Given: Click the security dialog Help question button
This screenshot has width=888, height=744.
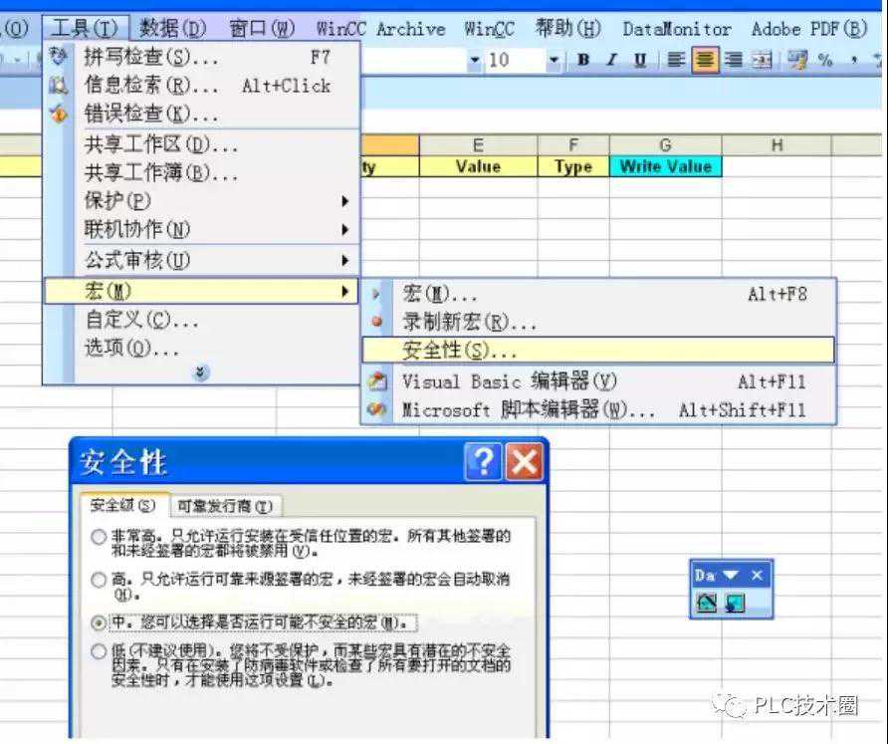Looking at the screenshot, I should (483, 462).
